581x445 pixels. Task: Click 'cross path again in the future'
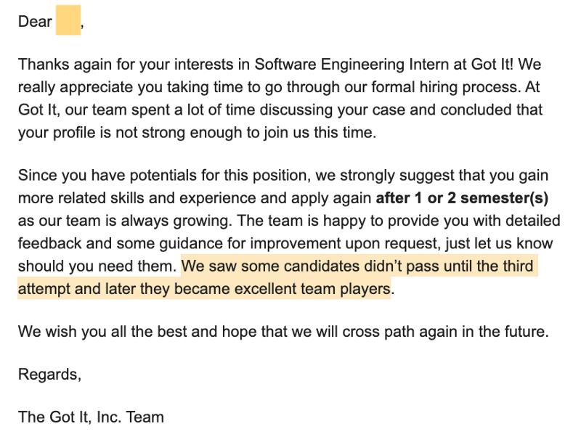445,332
